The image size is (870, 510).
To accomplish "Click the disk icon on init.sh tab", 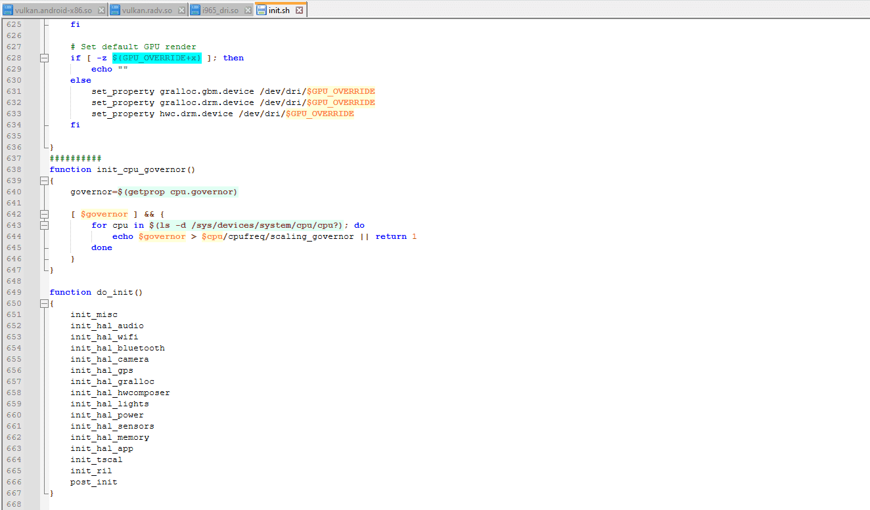I will point(262,11).
